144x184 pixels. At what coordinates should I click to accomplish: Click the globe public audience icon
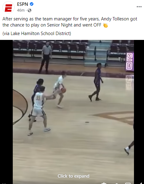coord(29,10)
